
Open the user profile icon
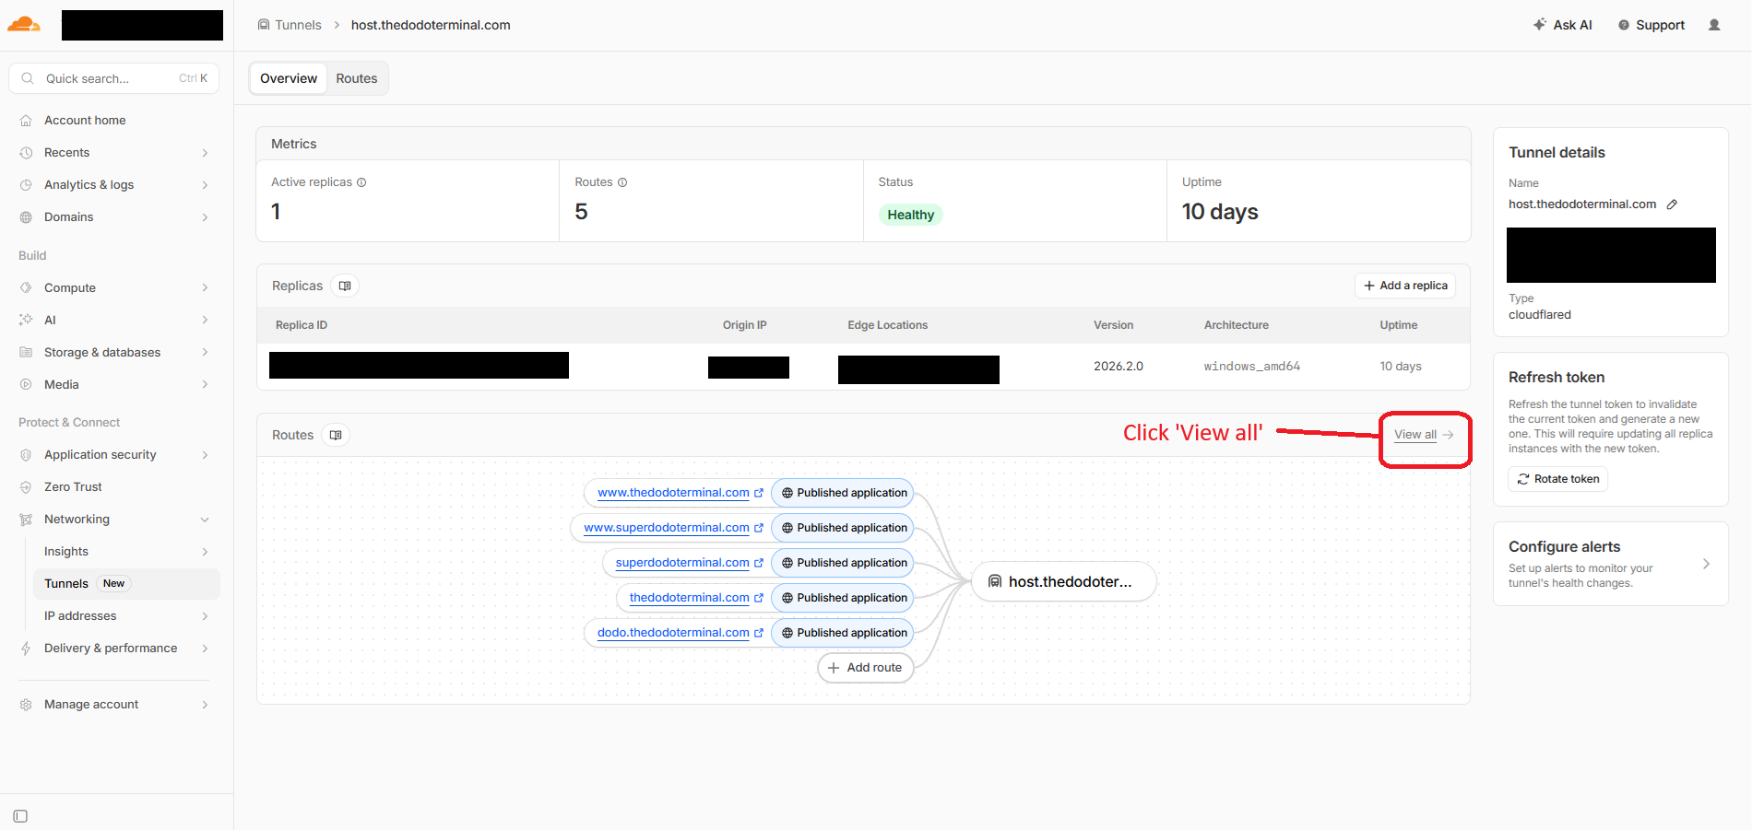[x=1714, y=25]
